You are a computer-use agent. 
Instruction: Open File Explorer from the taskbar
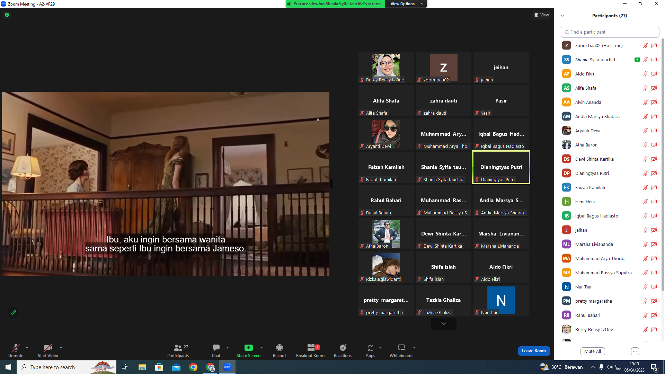(x=142, y=367)
